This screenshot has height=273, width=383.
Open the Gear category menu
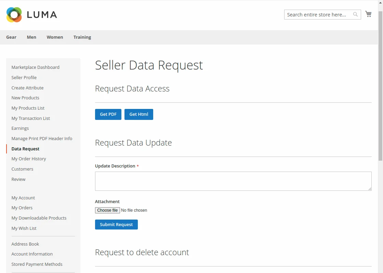tap(11, 37)
